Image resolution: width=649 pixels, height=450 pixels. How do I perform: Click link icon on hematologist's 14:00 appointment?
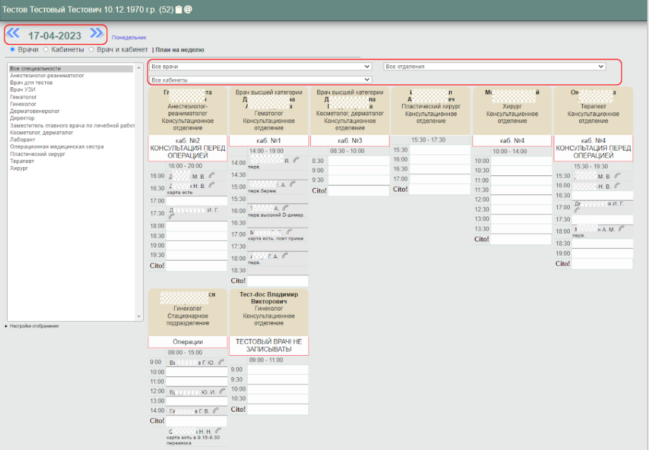pyautogui.click(x=295, y=161)
